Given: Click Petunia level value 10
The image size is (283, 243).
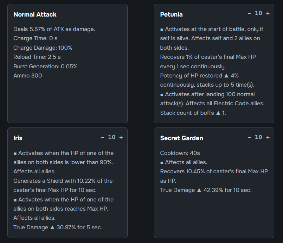Looking at the screenshot, I should pos(258,13).
